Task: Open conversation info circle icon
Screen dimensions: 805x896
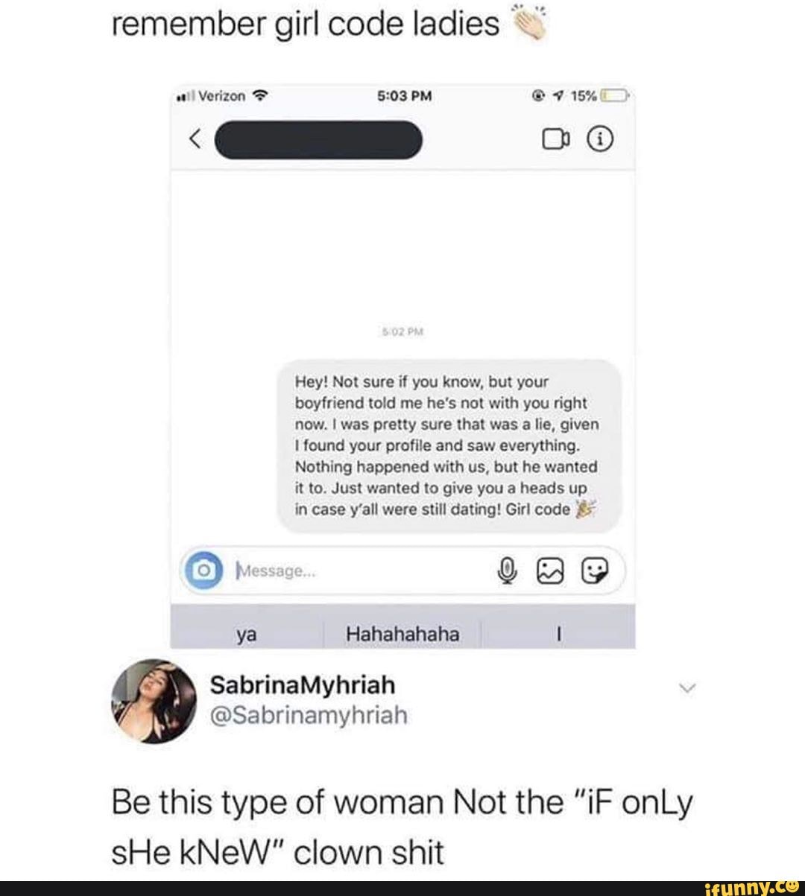Action: click(602, 139)
